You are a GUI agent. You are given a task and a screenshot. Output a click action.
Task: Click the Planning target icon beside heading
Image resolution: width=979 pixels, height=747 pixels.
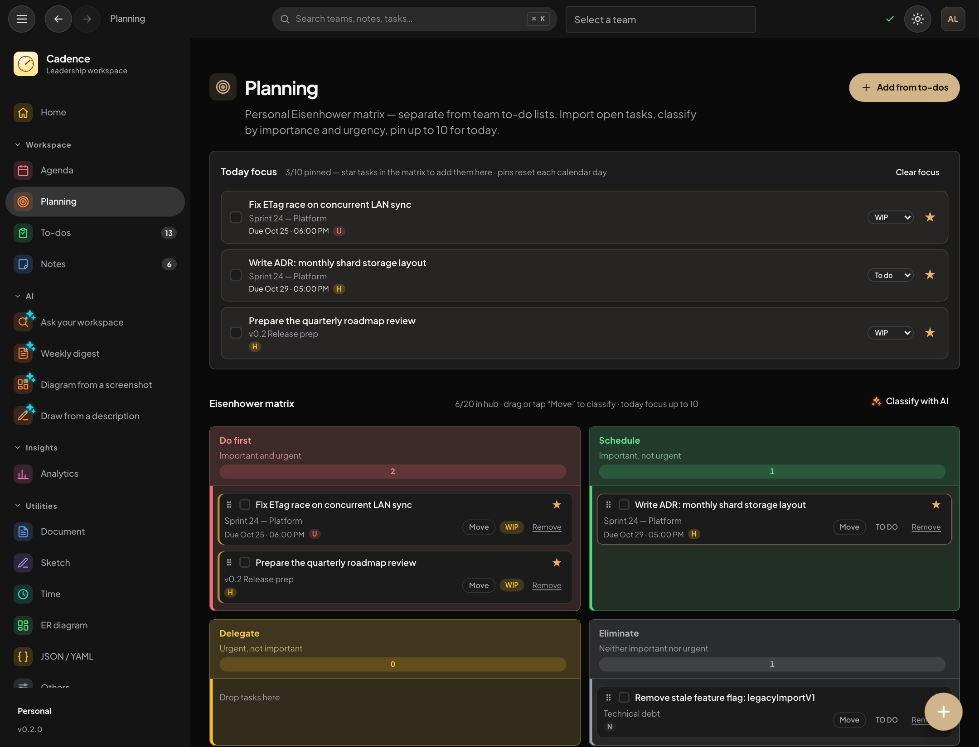tap(223, 87)
